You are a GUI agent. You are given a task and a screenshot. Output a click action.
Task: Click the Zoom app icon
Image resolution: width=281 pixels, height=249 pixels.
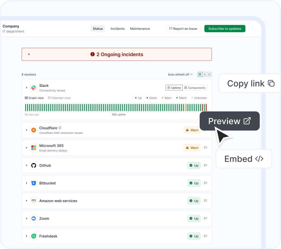[33, 218]
